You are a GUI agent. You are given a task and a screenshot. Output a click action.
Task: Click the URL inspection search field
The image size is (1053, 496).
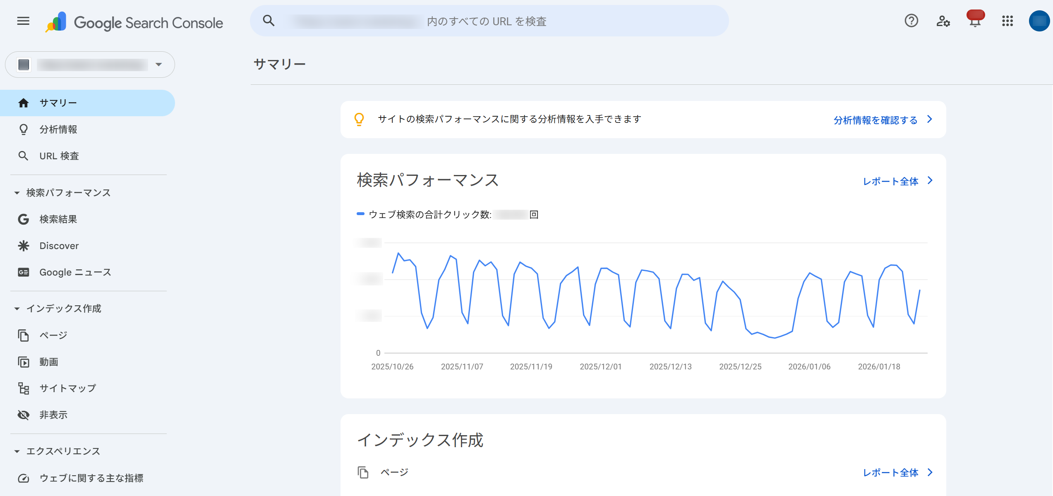(x=488, y=21)
